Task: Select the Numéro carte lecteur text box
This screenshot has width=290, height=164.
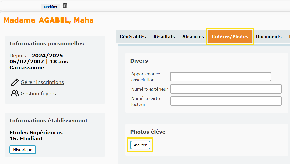Action: click(x=226, y=101)
